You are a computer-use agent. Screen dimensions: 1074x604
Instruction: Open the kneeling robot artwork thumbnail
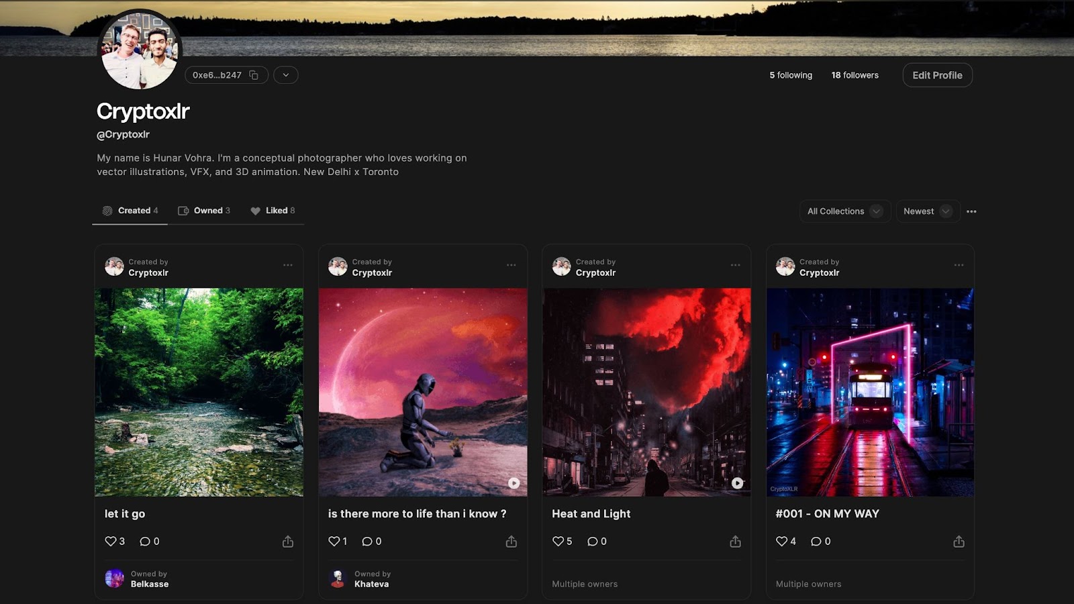(423, 393)
